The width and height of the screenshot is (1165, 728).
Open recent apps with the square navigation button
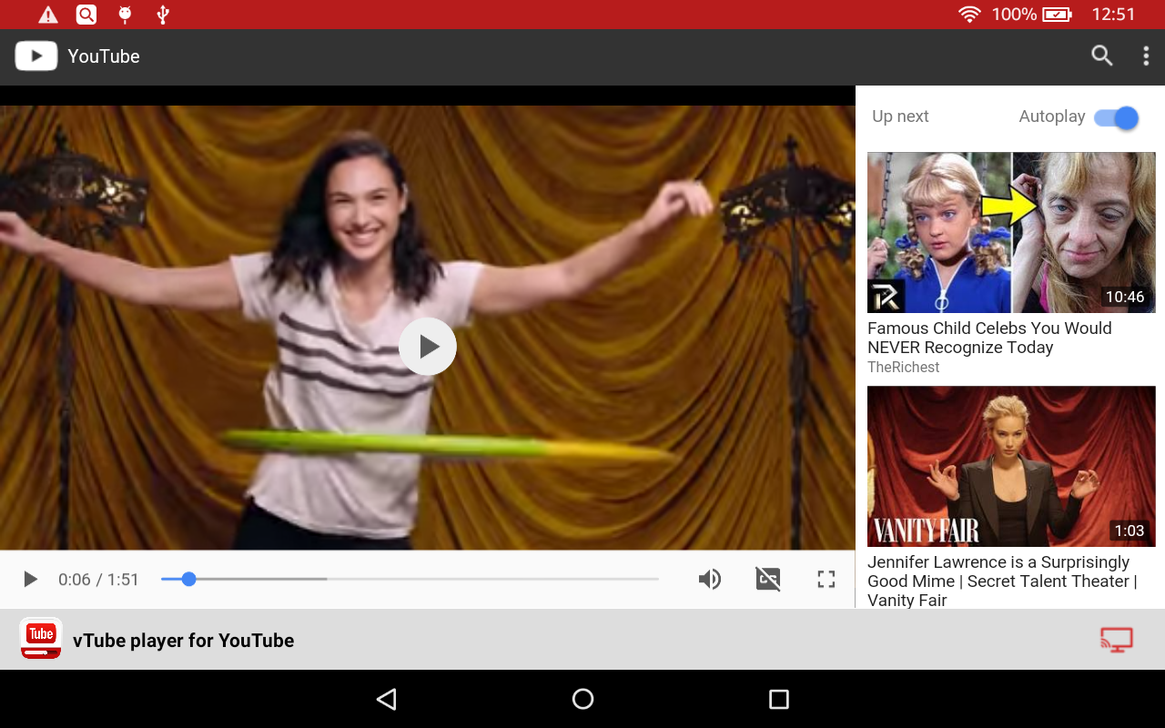[x=779, y=699]
